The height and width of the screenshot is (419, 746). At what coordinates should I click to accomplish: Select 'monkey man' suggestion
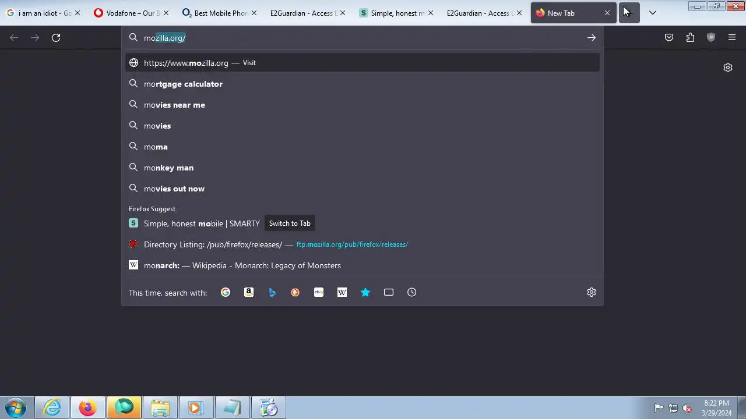tap(363, 168)
